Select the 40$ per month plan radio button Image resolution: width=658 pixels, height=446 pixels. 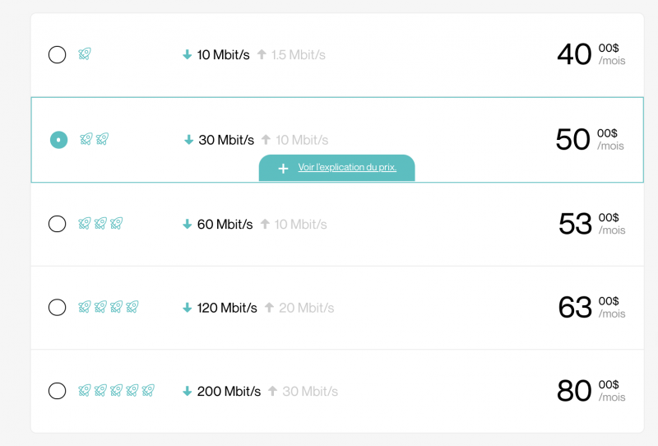tap(58, 55)
